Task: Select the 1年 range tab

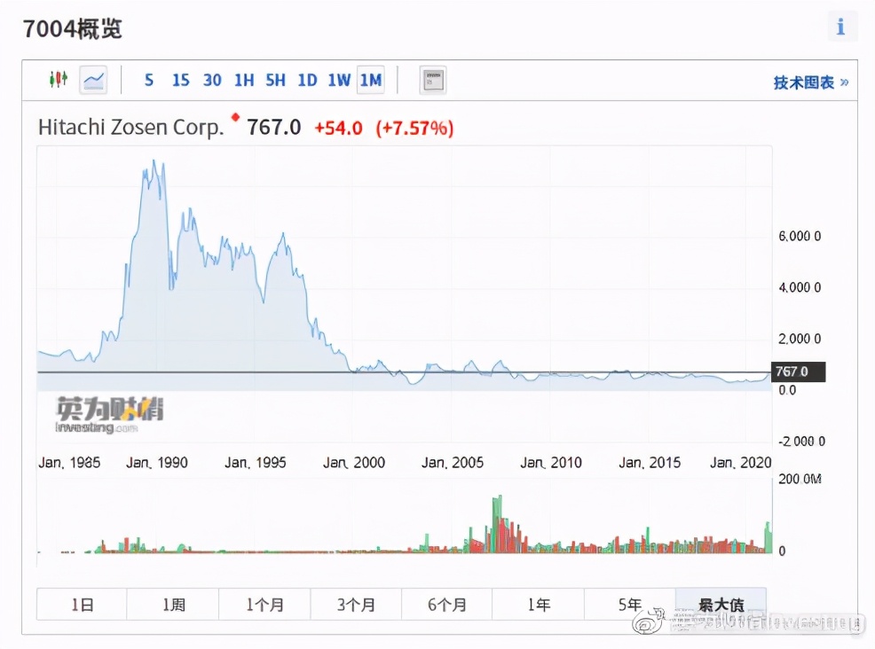Action: (539, 605)
